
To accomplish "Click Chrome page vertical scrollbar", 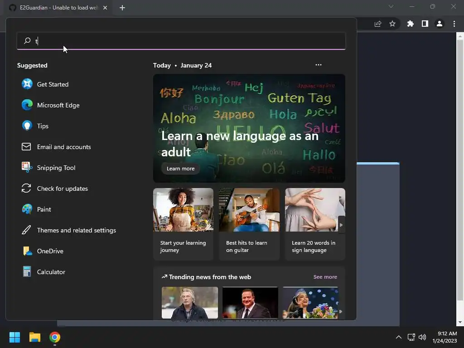I will click(460, 170).
